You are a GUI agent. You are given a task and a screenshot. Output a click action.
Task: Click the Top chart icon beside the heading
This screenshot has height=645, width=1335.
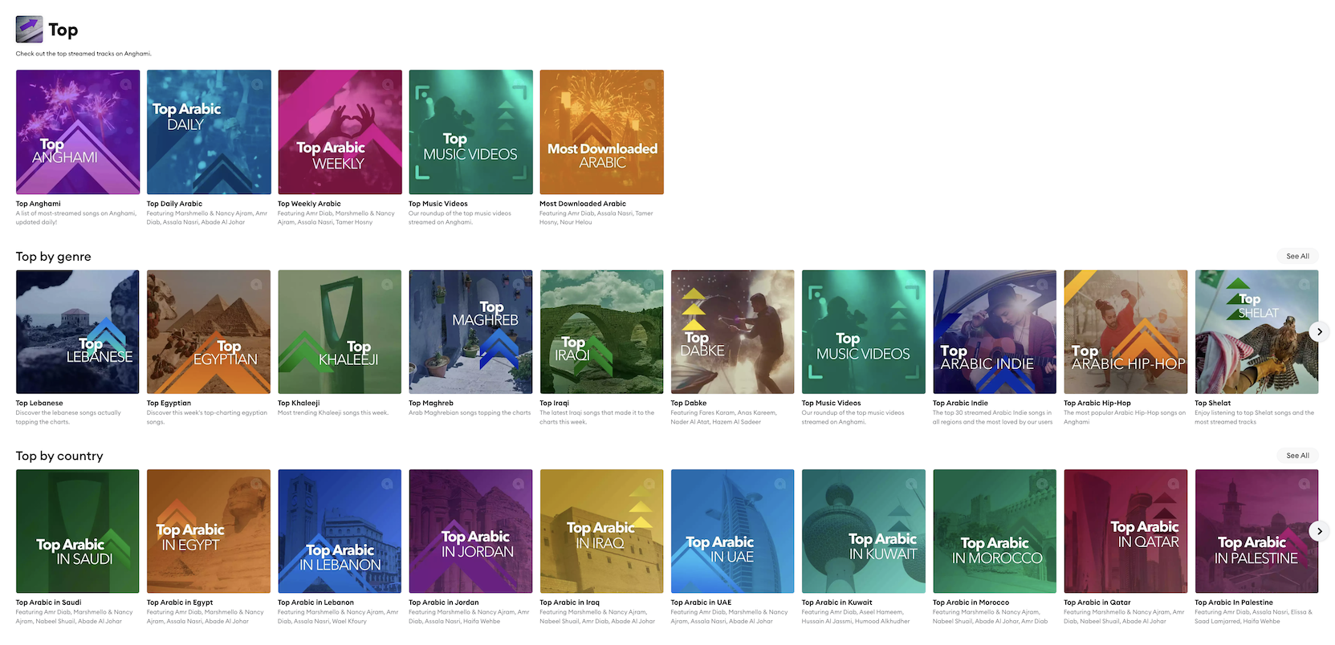[x=30, y=30]
